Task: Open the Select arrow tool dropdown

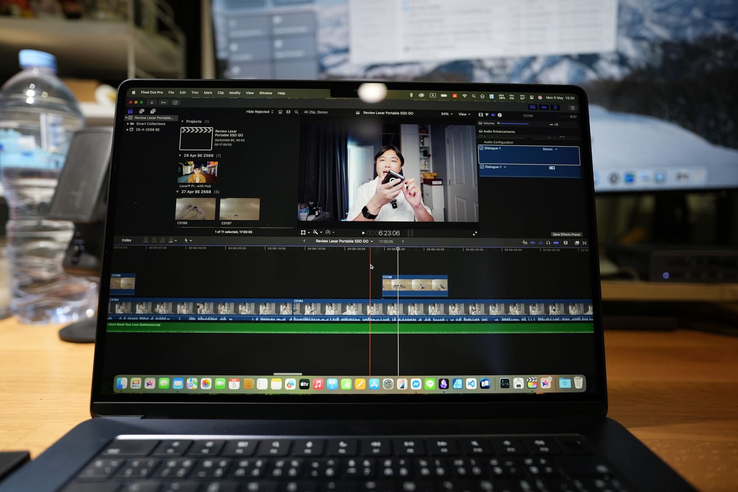Action: [188, 240]
